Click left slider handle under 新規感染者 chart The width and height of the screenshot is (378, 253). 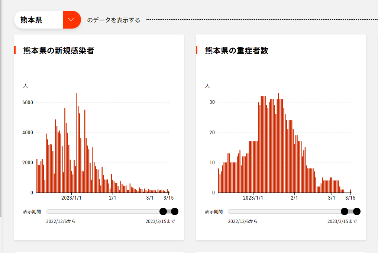(163, 211)
